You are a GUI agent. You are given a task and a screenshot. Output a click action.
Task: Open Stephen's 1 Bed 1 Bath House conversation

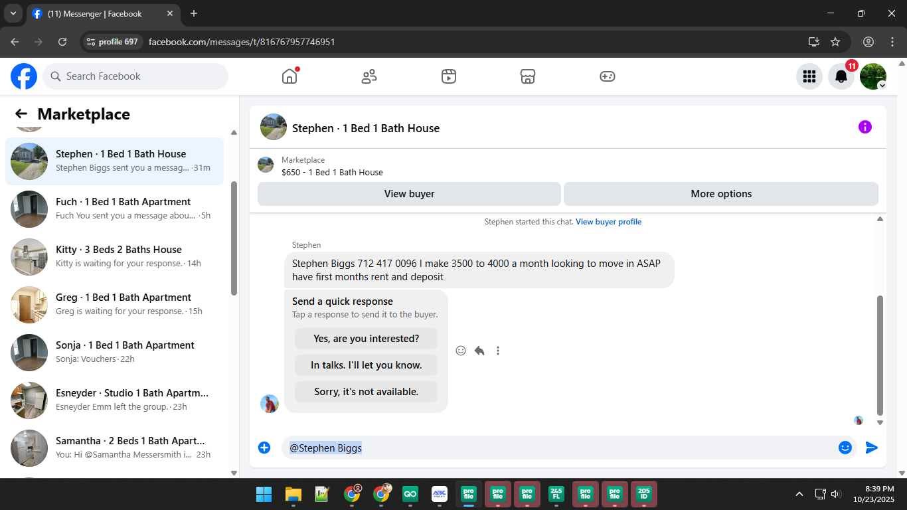115,161
